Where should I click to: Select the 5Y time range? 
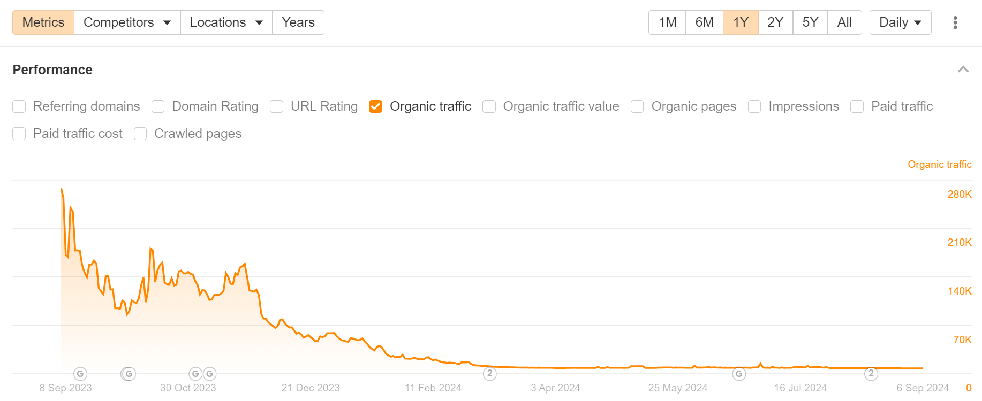pyautogui.click(x=810, y=22)
